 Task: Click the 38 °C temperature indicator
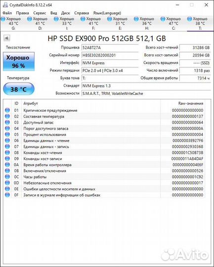tap(19, 89)
